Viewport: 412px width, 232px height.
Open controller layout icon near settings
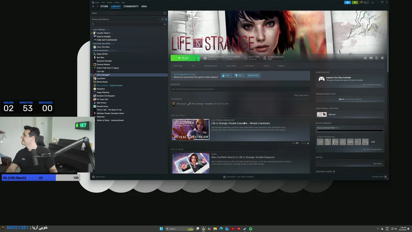[371, 58]
